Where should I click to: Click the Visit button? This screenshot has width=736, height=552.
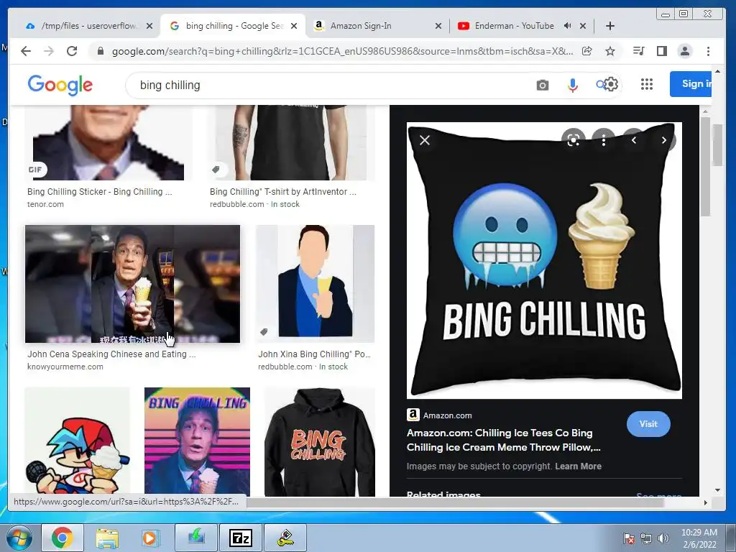pos(648,424)
